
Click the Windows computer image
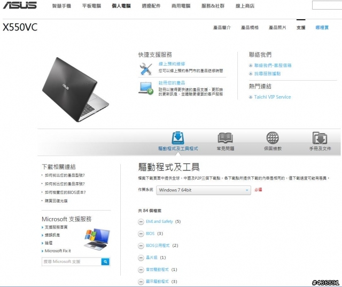(x=97, y=239)
